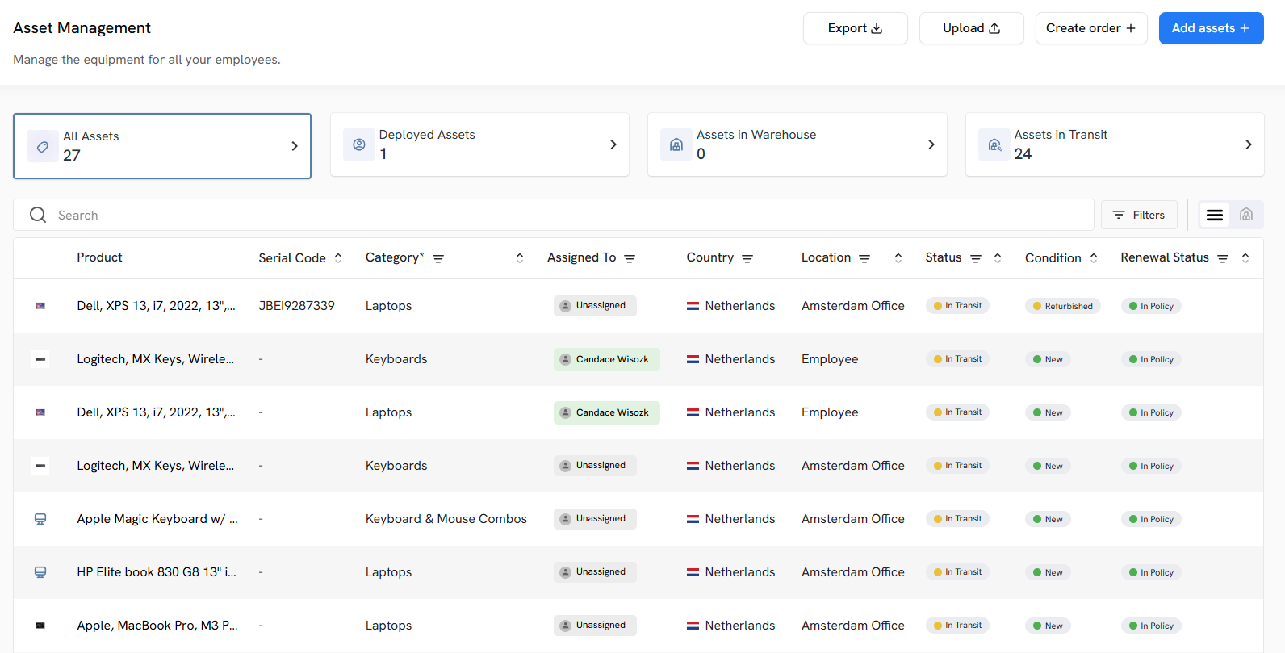Open the Filters panel
Viewport: 1285px width, 653px height.
pyautogui.click(x=1139, y=215)
